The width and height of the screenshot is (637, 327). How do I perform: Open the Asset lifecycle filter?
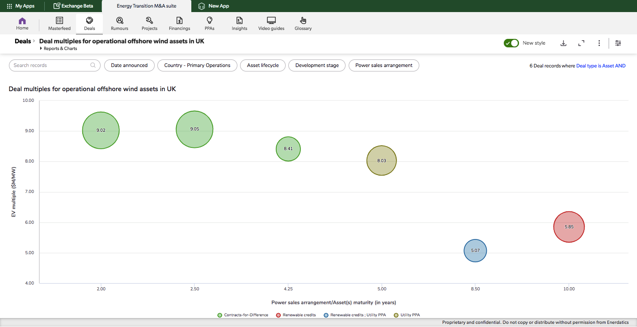point(263,65)
